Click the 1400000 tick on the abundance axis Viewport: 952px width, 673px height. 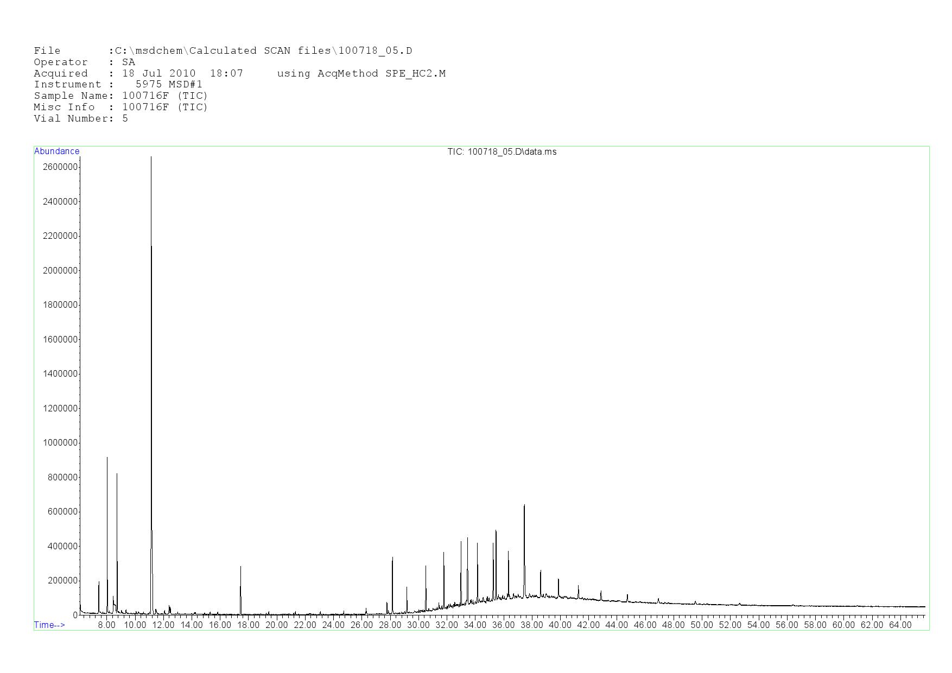[60, 374]
